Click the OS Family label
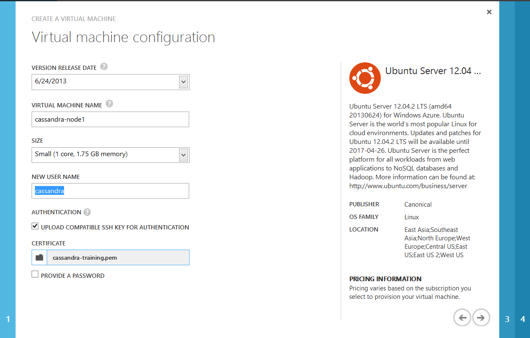Screen dimensions: 530x338 coord(364,217)
